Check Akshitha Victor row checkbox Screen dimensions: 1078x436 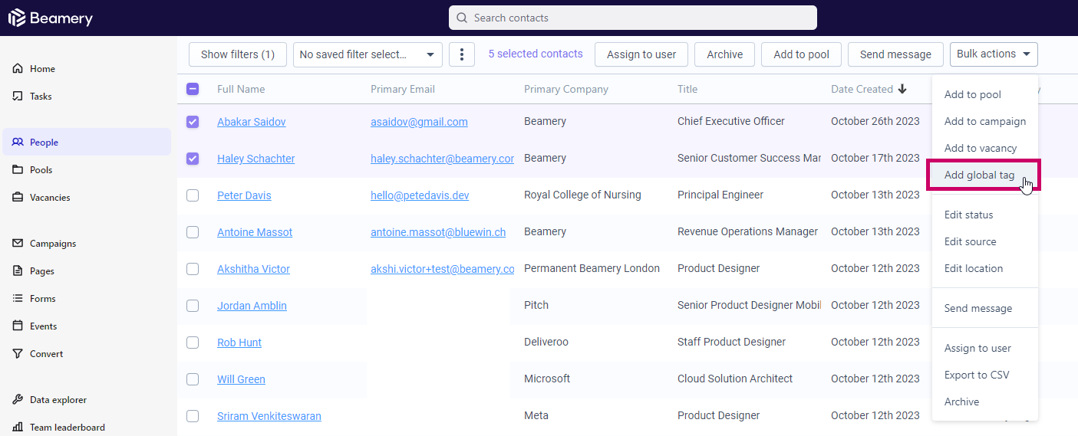pyautogui.click(x=193, y=269)
